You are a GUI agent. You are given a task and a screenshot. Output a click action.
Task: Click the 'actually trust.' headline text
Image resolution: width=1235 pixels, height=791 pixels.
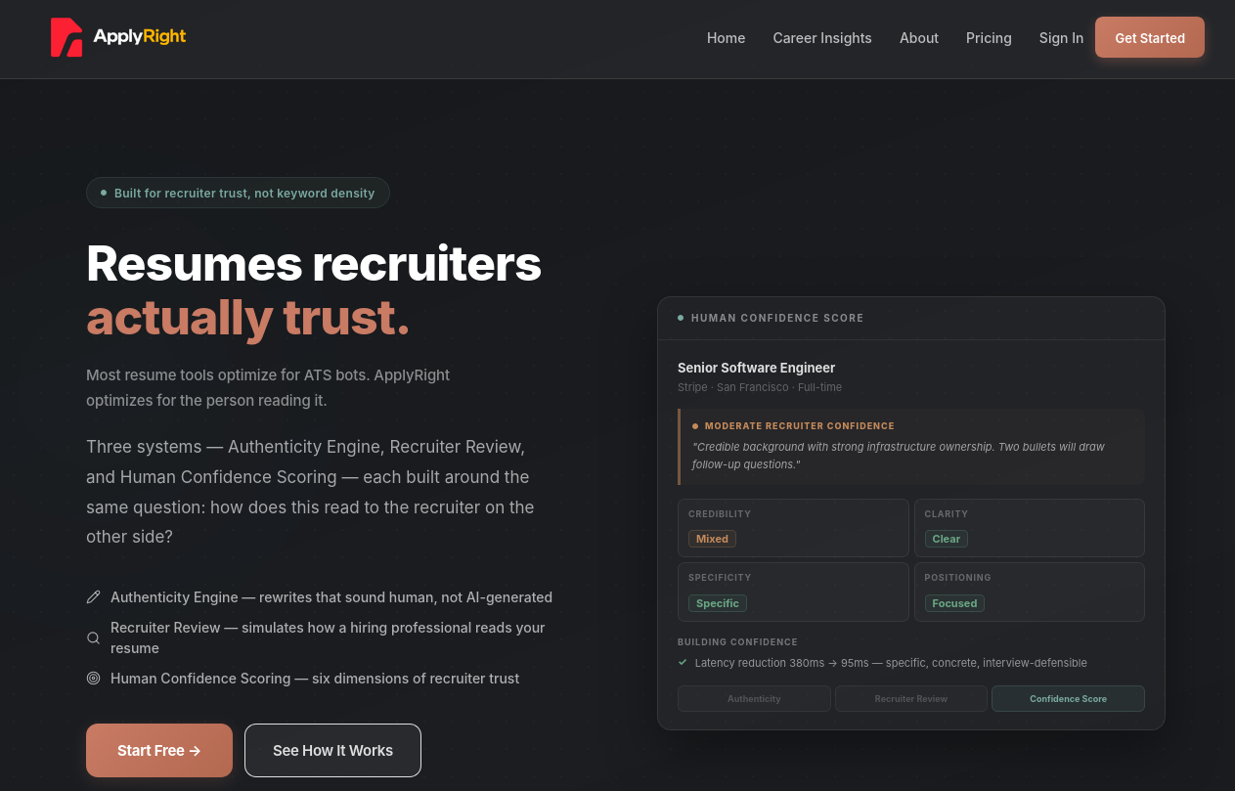click(248, 317)
